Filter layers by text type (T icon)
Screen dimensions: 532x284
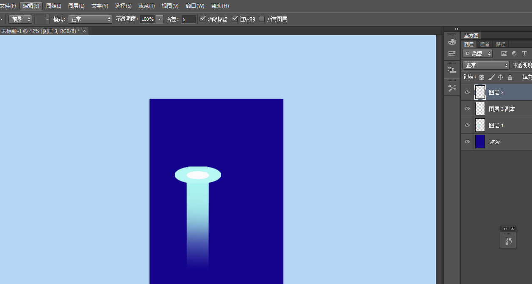click(524, 54)
